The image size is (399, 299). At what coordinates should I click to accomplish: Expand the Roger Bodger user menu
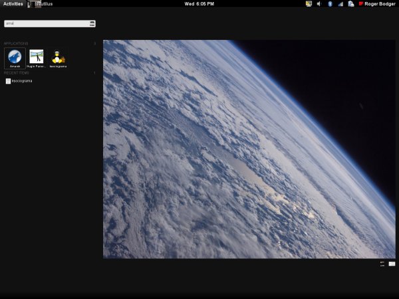(x=380, y=4)
